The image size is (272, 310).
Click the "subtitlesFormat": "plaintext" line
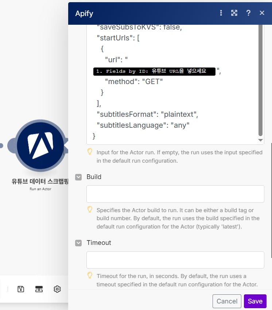(x=147, y=114)
